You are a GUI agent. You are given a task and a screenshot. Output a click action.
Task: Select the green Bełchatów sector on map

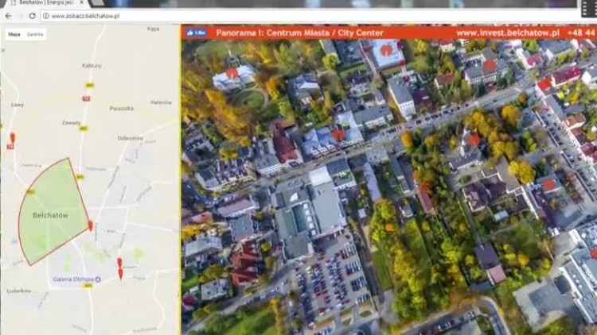[x=53, y=213]
